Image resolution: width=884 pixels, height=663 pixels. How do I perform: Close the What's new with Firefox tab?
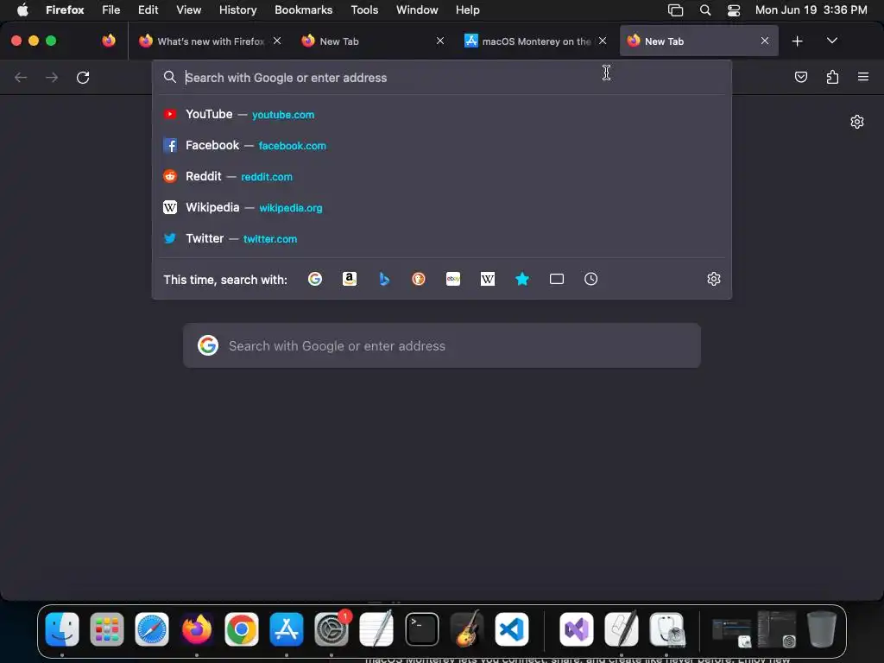(x=277, y=41)
